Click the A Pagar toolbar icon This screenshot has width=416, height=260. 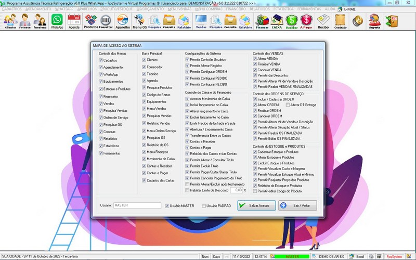click(x=307, y=21)
